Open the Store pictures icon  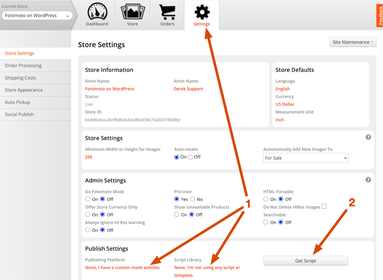pos(133,12)
